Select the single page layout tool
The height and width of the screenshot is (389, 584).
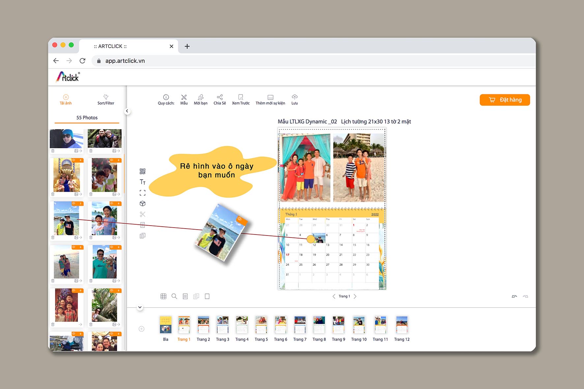142,225
